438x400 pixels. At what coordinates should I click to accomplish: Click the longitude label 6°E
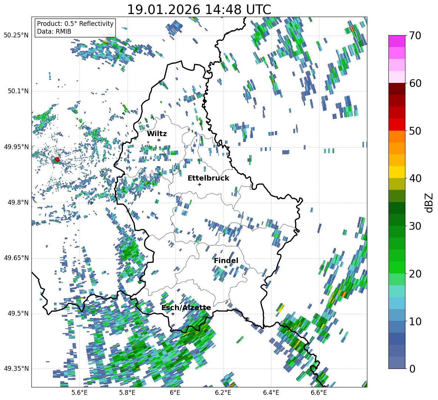point(175,393)
